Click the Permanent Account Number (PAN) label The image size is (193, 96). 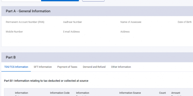(x=25, y=22)
